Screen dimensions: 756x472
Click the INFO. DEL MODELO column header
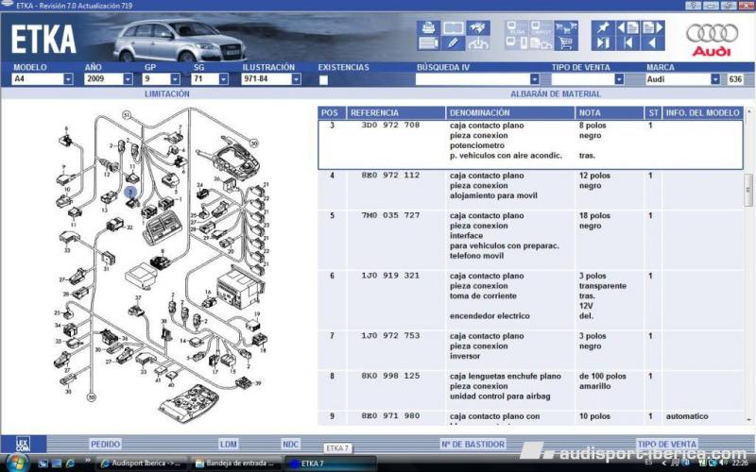(x=702, y=112)
